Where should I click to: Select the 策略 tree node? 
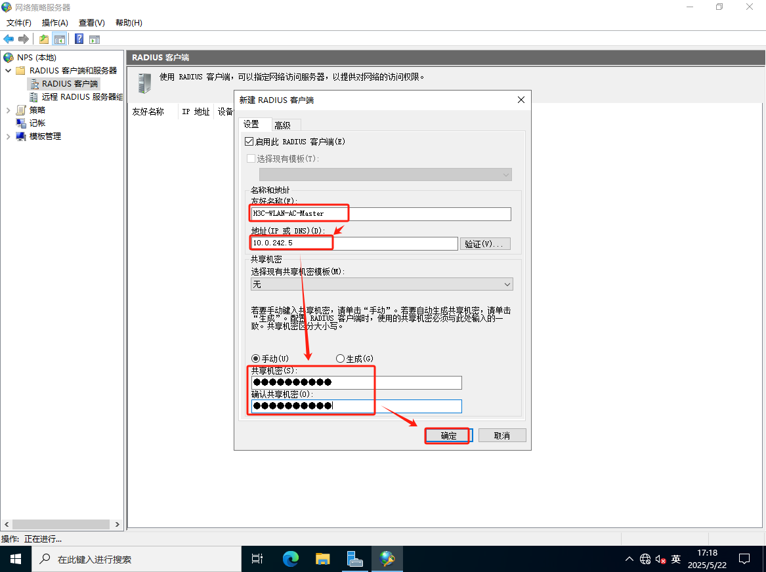37,110
